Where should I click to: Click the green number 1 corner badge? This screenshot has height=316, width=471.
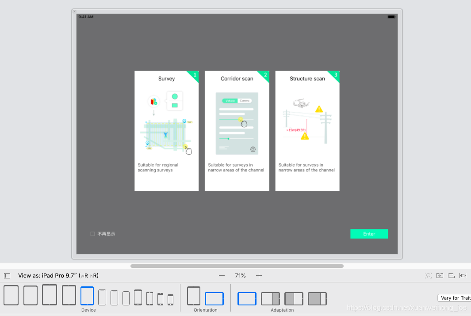coord(194,75)
